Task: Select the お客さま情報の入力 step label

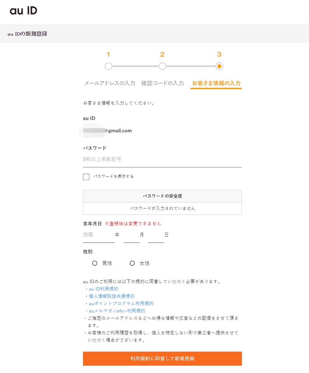Action: click(x=216, y=83)
